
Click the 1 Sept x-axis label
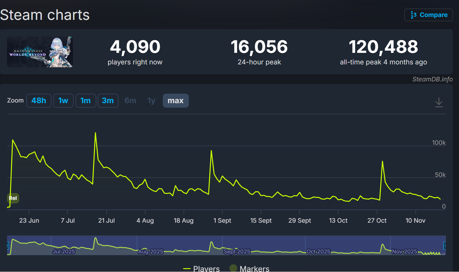click(222, 220)
